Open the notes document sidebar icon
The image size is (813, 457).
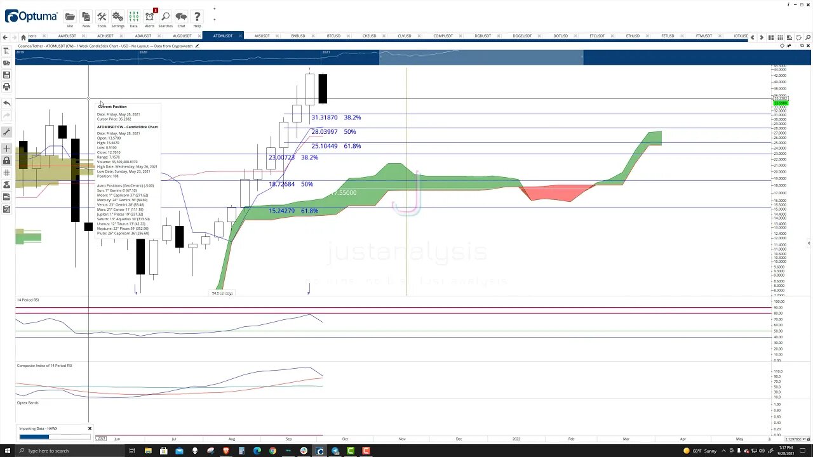(x=6, y=197)
